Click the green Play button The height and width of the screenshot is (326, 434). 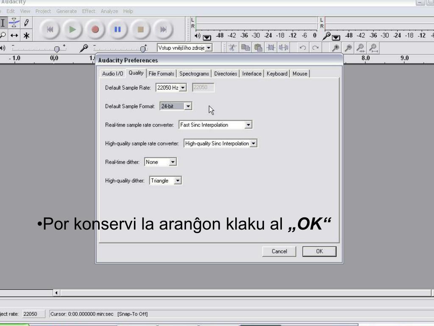(72, 29)
